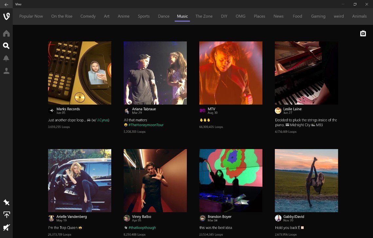Viewport: 373px width, 238px height.
Task: Play the MTV vine thumbnail
Action: (231, 73)
